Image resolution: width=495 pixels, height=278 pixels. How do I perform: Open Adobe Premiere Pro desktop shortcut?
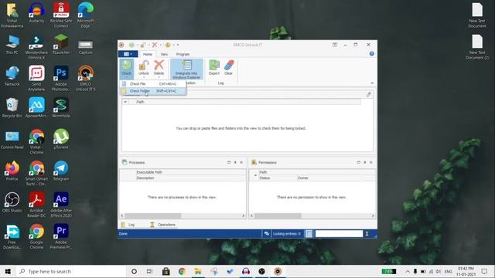(61, 236)
